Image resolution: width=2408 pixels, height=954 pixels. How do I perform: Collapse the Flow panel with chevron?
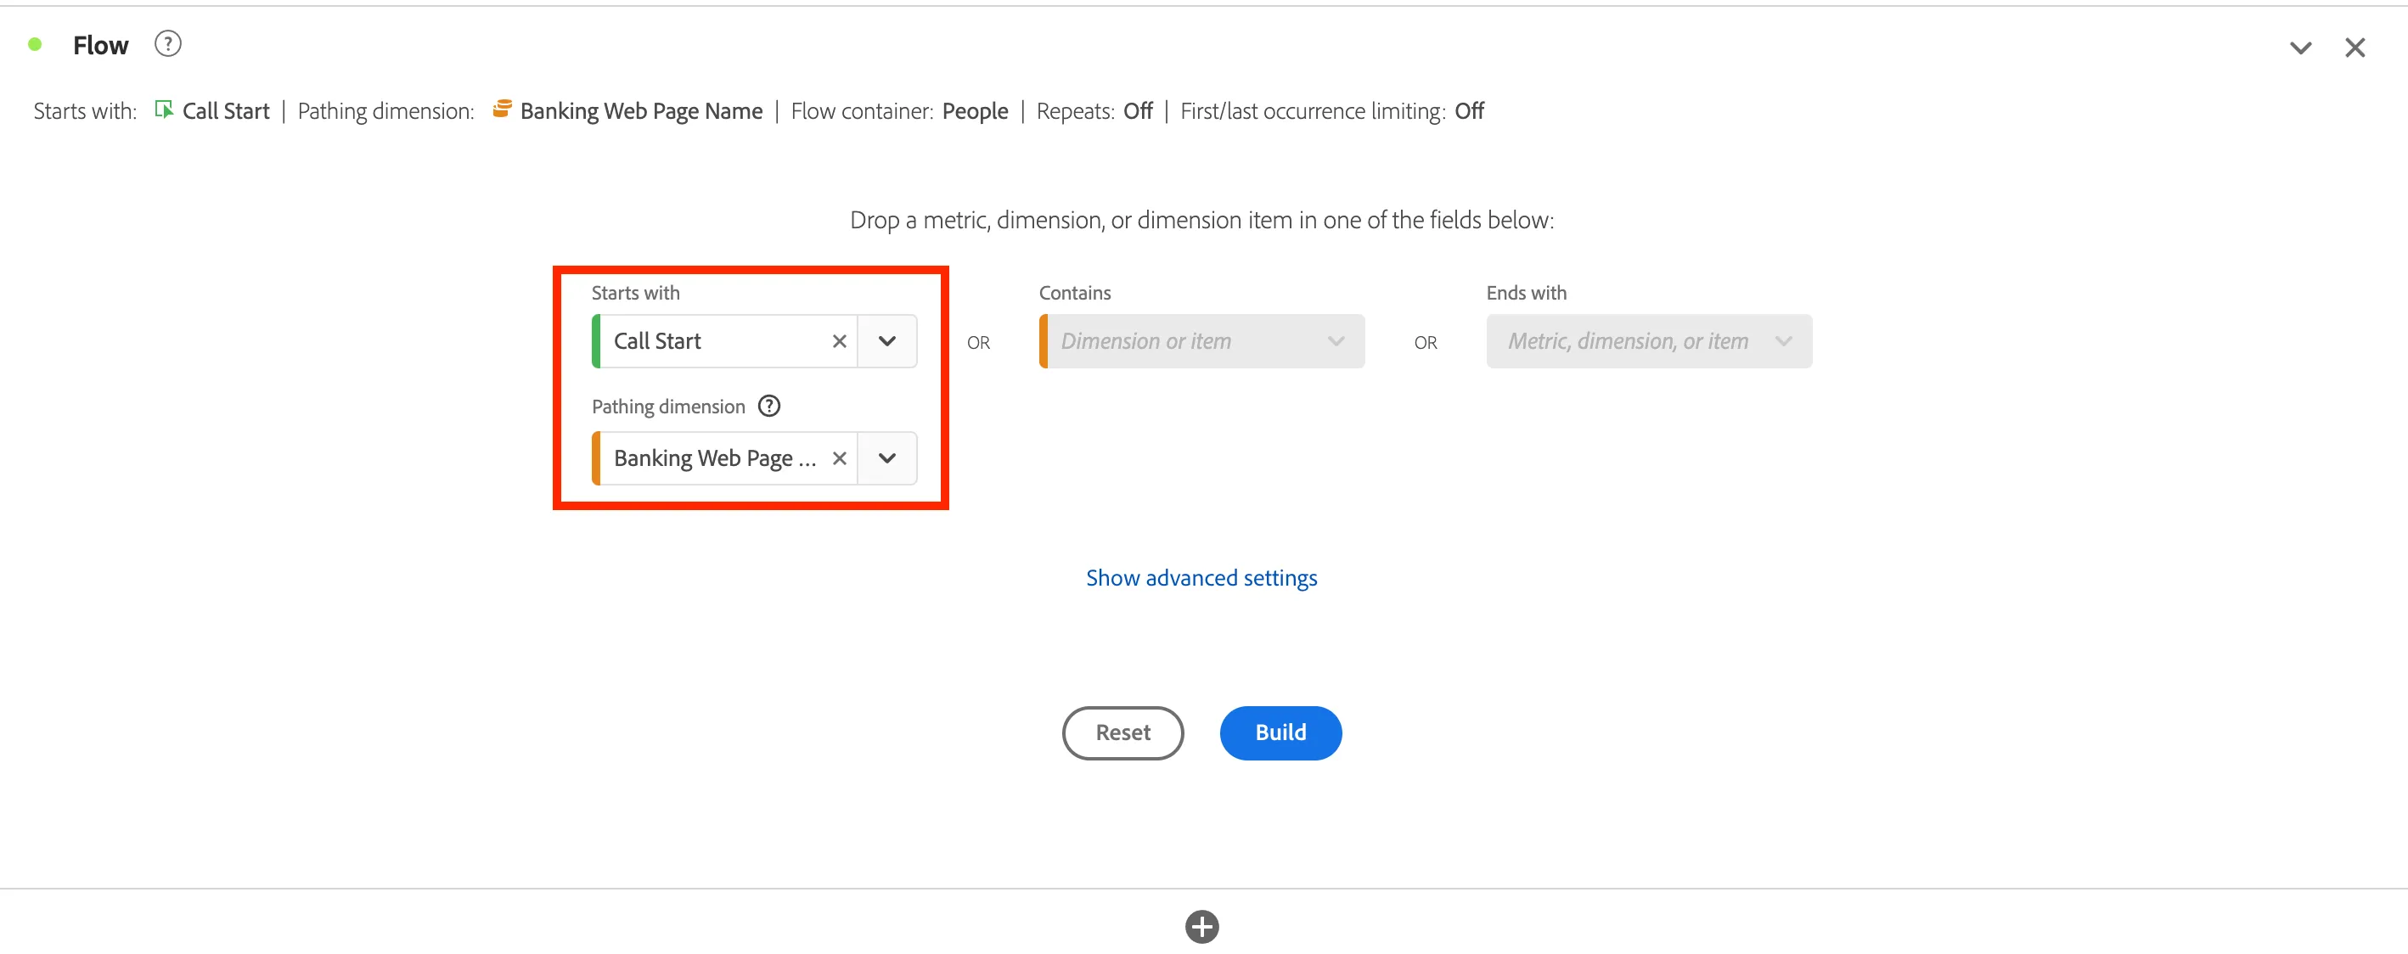(2300, 48)
